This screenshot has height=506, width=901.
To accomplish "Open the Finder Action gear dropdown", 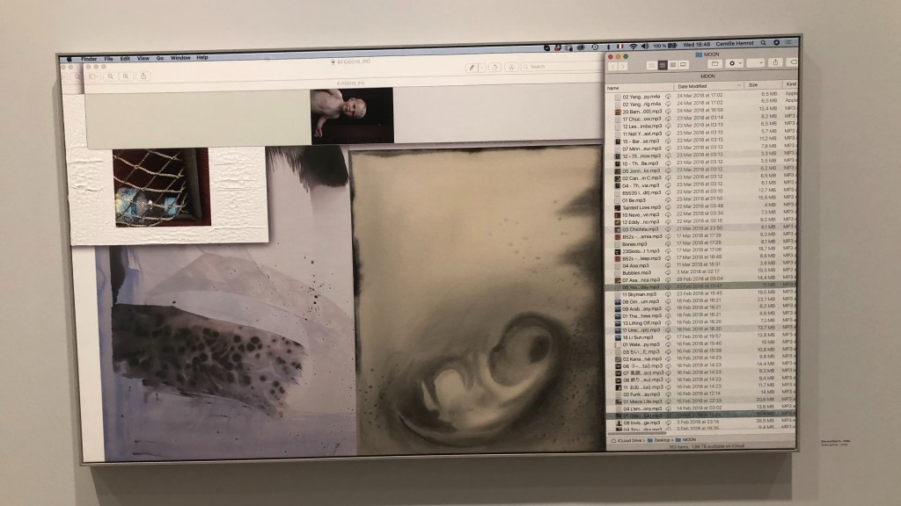I will click(736, 64).
